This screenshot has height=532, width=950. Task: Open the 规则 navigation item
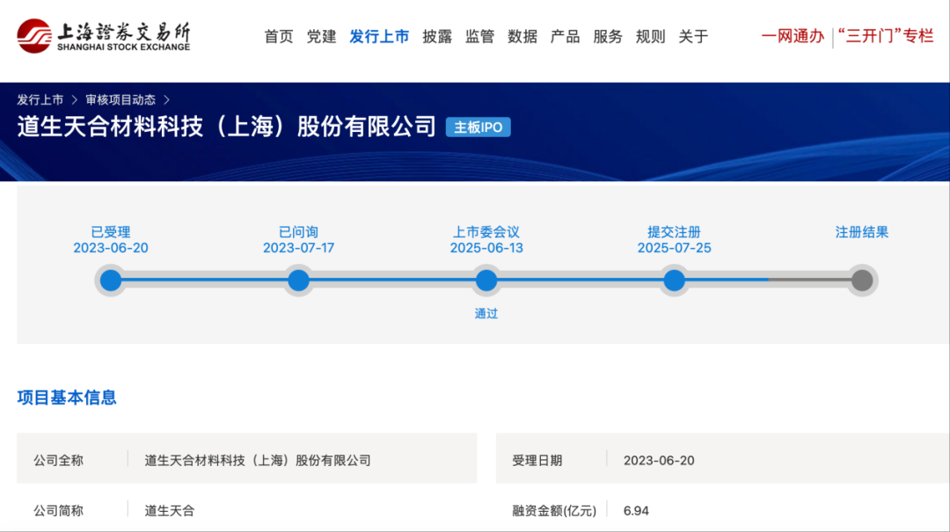click(651, 36)
